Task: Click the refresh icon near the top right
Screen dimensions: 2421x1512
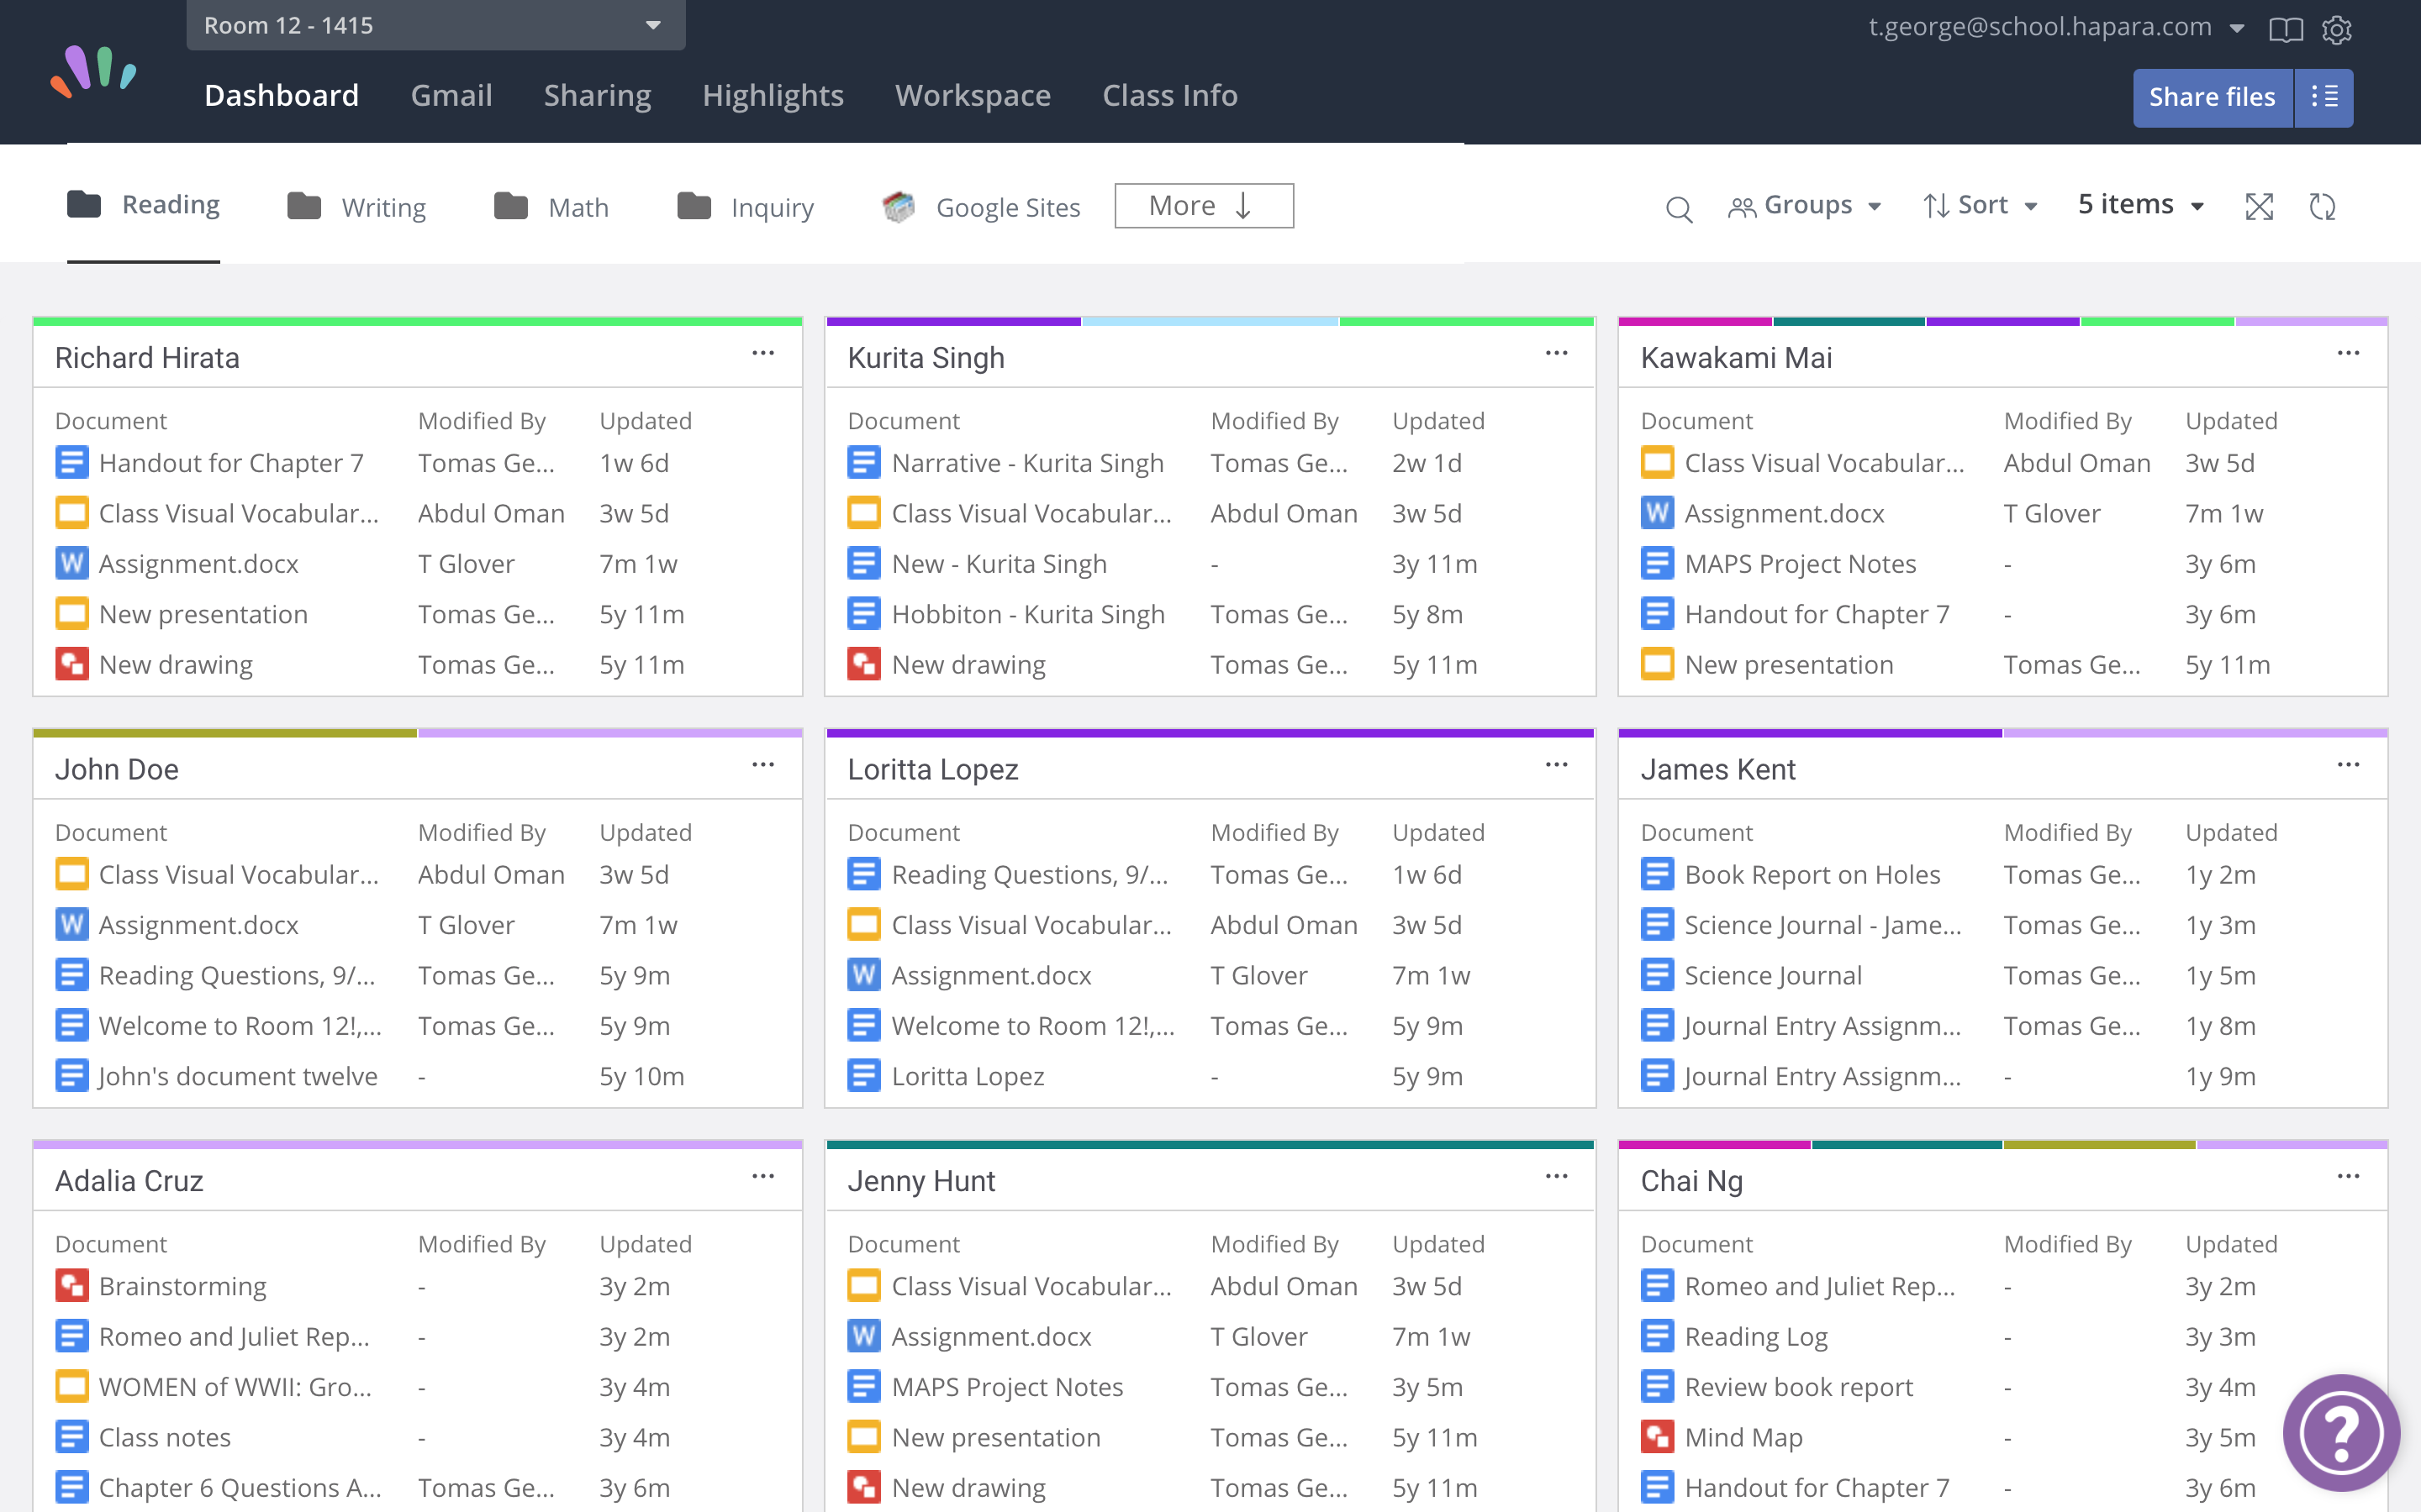Action: [2324, 207]
